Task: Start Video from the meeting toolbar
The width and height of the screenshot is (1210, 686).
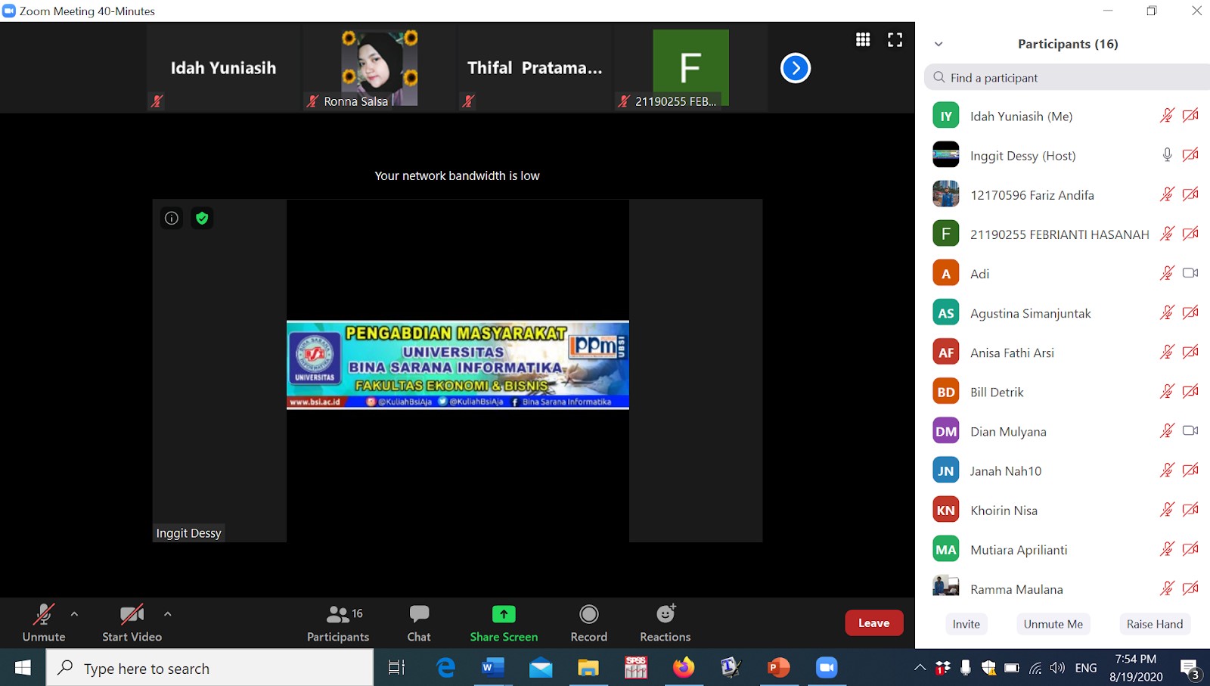Action: 132,622
